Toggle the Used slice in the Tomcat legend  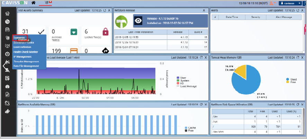291,79
